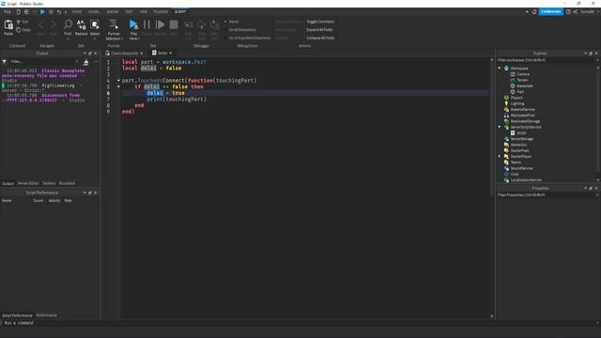Viewport: 601px width, 338px height.
Task: Collapse the if-block fold on line 5
Action: 118,86
